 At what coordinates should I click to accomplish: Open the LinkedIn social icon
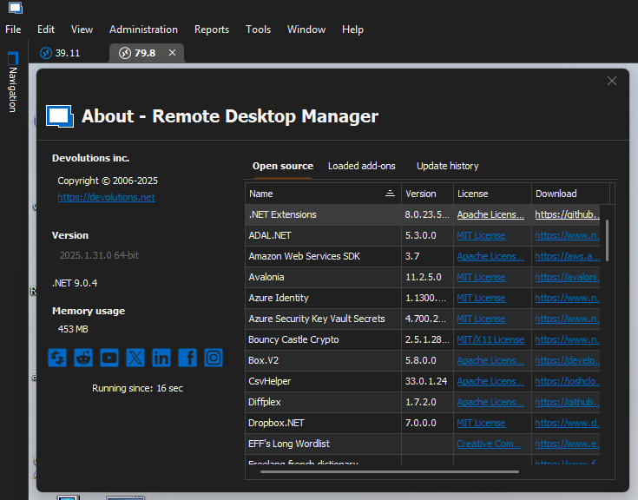pos(161,358)
